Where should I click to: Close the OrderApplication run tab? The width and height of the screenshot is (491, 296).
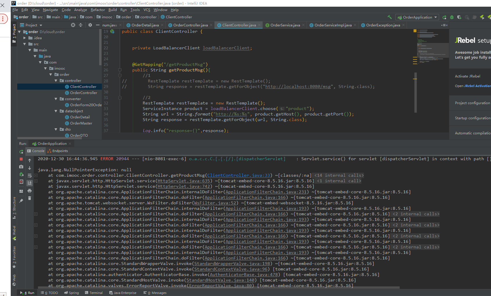point(70,144)
